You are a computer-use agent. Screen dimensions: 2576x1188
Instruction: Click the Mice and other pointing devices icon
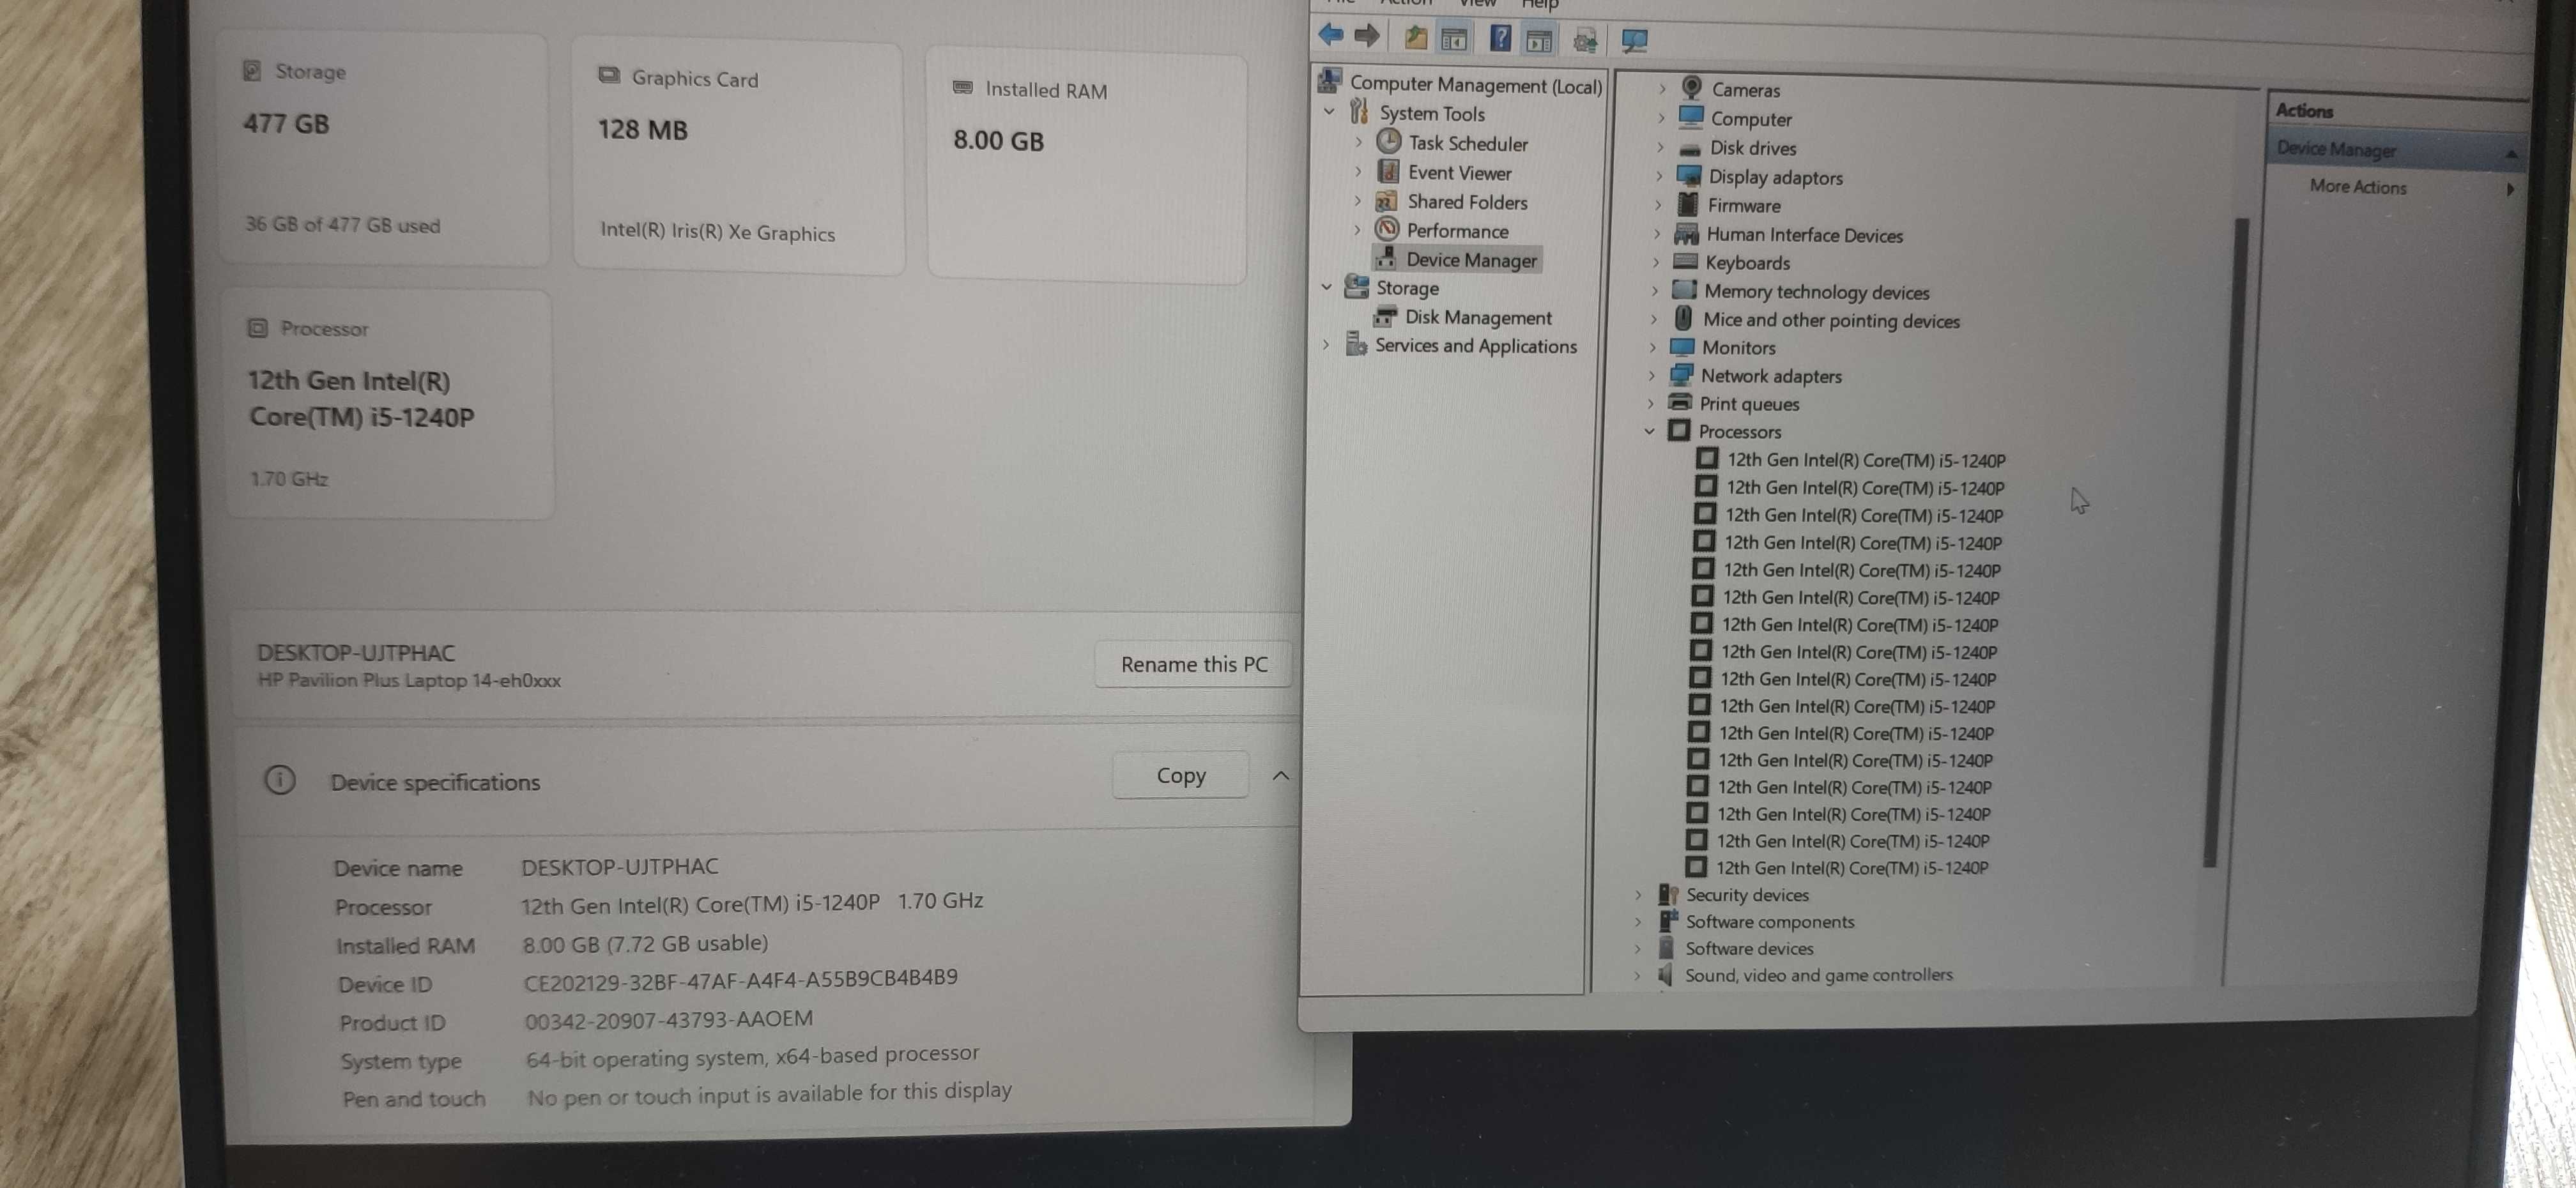(1683, 318)
